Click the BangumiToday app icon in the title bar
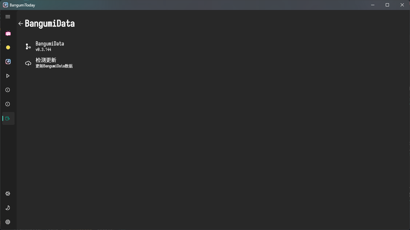410x230 pixels. pyautogui.click(x=6, y=5)
